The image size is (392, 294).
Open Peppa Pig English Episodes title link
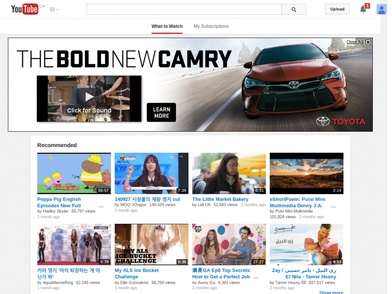click(x=59, y=203)
